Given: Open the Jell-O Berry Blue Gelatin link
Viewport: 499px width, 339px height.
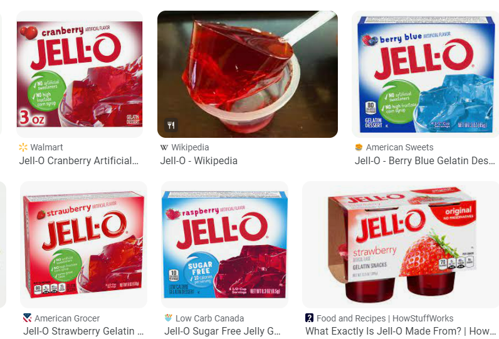Looking at the screenshot, I should pos(425,160).
